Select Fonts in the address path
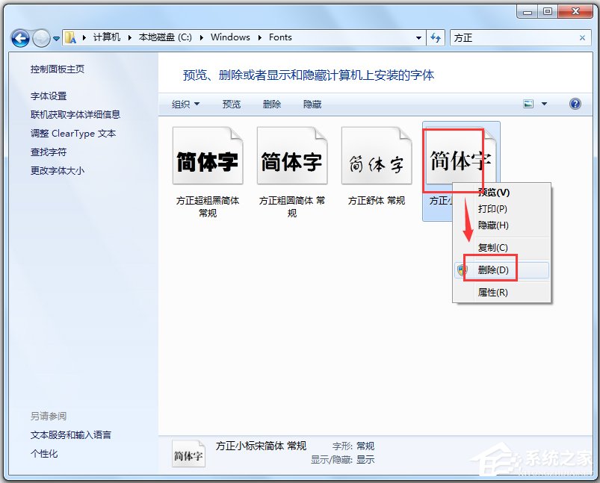 pyautogui.click(x=280, y=37)
